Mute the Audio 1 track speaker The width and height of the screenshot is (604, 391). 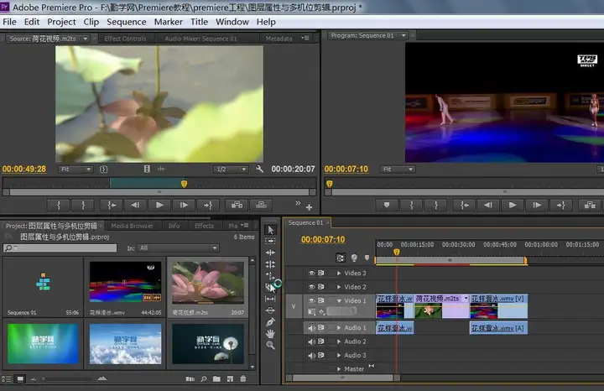pyautogui.click(x=312, y=328)
